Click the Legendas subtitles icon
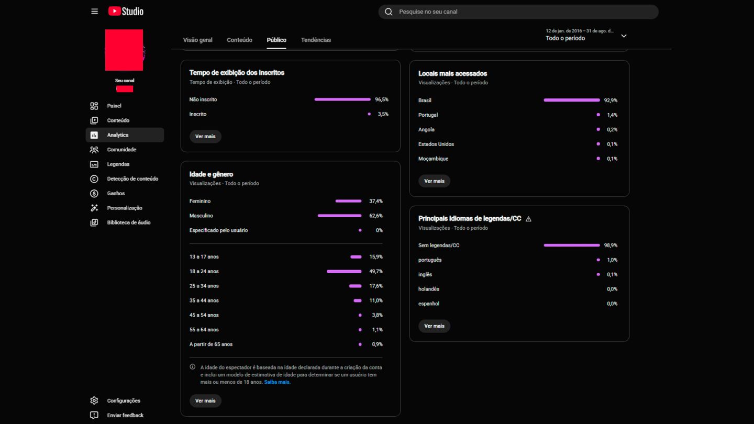 pyautogui.click(x=94, y=164)
